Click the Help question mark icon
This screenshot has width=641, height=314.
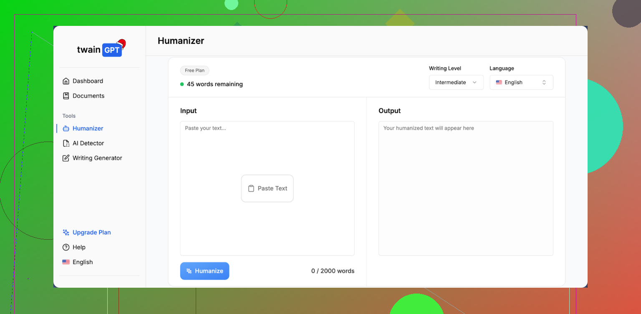66,247
